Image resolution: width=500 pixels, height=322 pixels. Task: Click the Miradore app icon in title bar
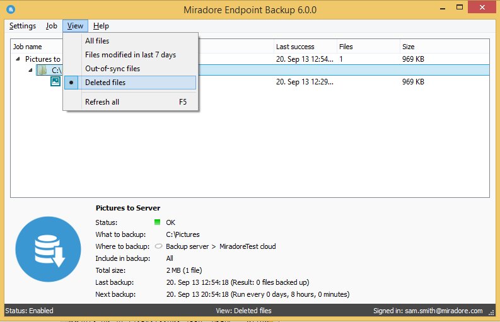(11, 9)
